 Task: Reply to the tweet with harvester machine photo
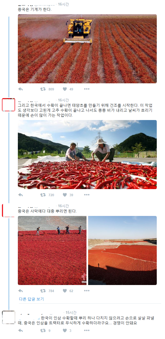pyautogui.click(x=21, y=89)
